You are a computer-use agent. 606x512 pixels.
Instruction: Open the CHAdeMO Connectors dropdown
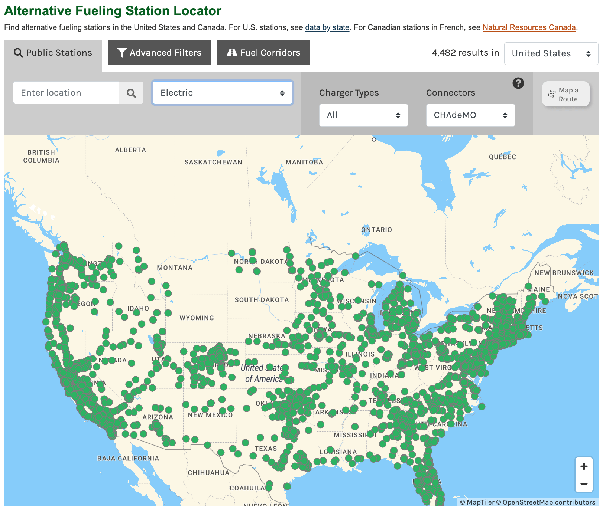pyautogui.click(x=470, y=115)
